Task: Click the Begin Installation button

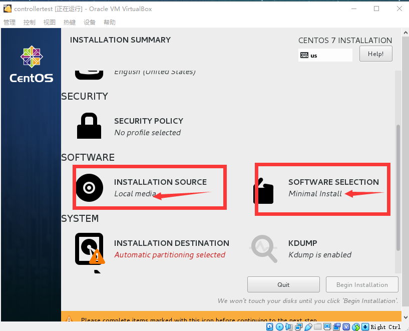Action: click(x=362, y=284)
